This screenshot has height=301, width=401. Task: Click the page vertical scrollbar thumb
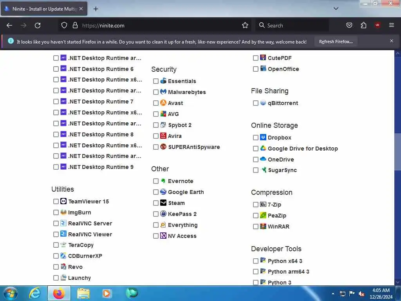tap(397, 152)
